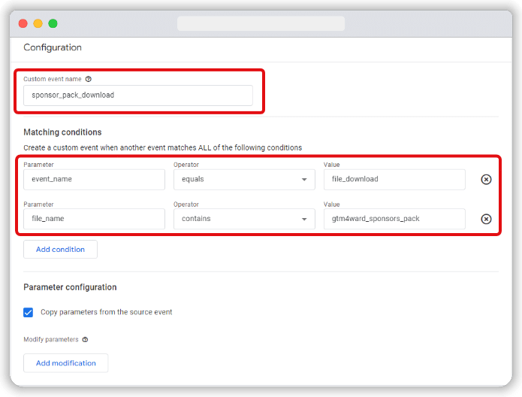522x397 pixels.
Task: Click the help icon next to Modify parameters
Action: [85, 339]
